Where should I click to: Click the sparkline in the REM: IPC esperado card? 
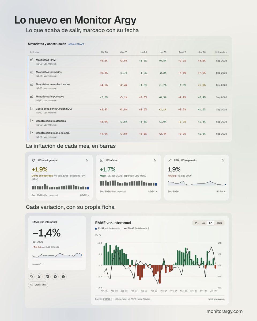coord(197,183)
